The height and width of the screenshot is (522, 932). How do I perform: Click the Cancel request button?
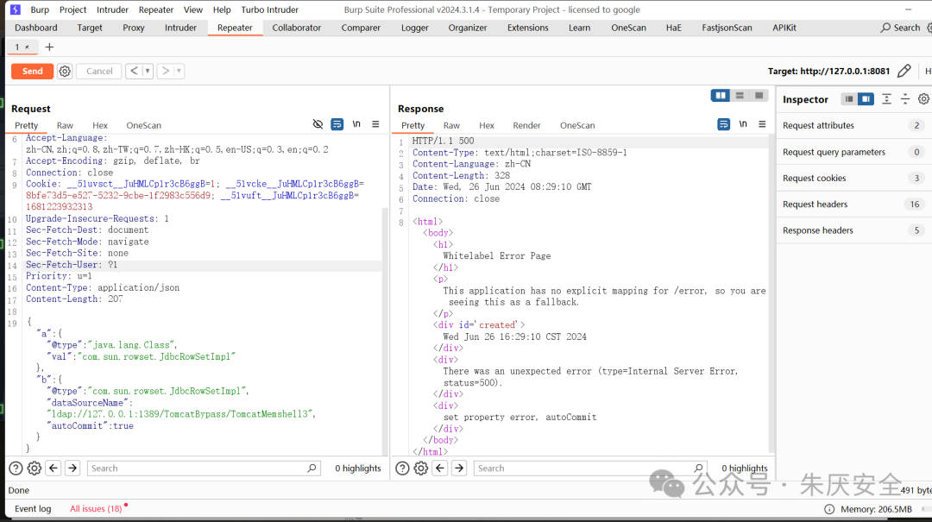coord(99,72)
